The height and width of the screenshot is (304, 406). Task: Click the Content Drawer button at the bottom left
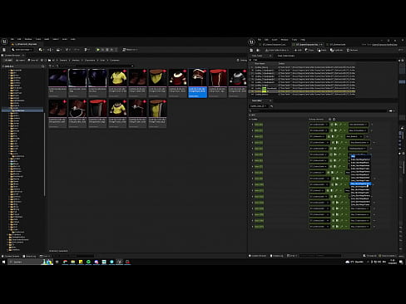[11, 256]
